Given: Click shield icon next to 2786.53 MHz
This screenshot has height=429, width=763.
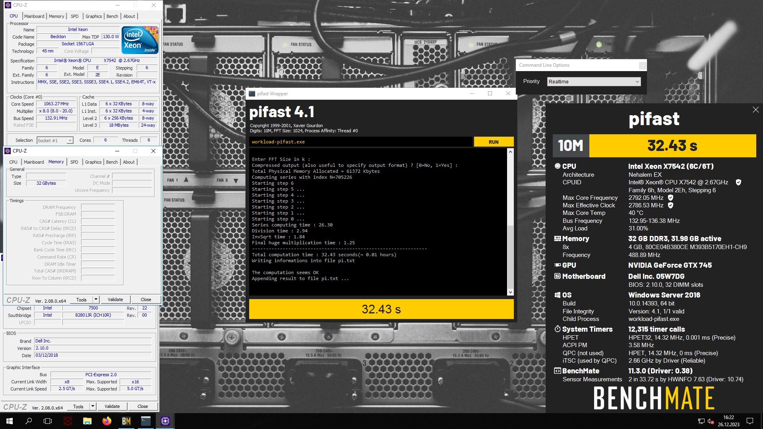Looking at the screenshot, I should [x=670, y=205].
